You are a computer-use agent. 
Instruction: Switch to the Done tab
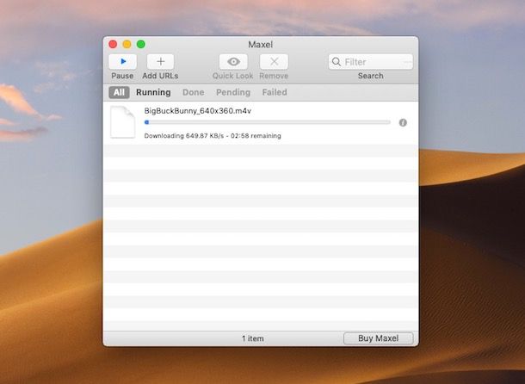(193, 92)
